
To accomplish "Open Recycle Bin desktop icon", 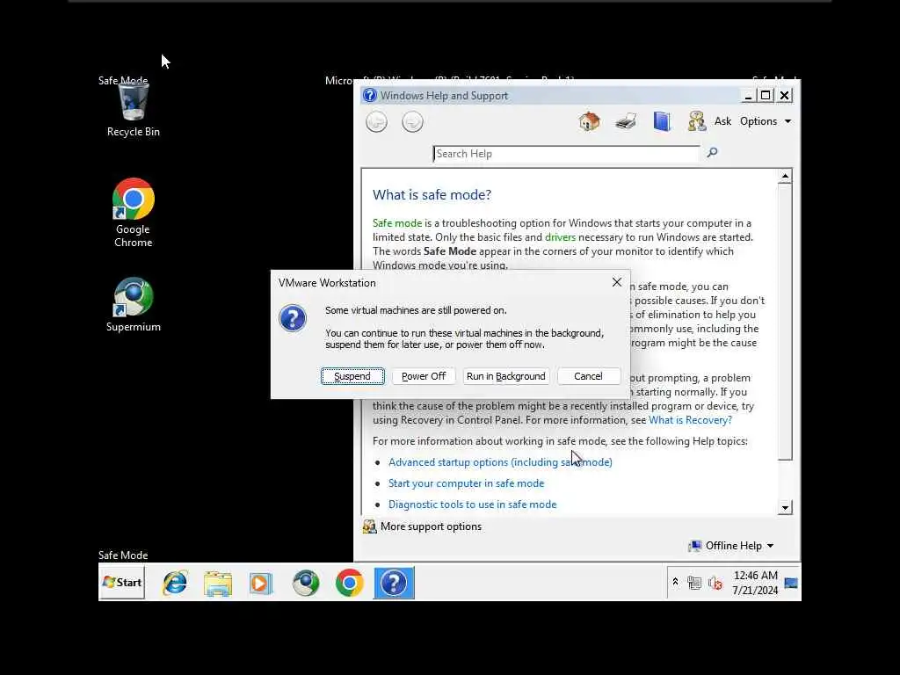I will click(134, 110).
